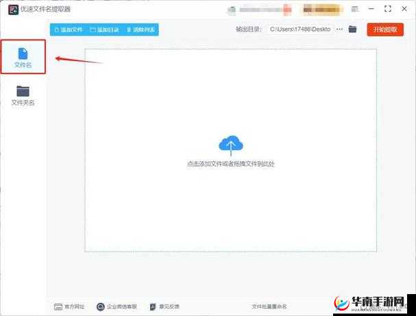Select the 文件名 file name mode
The image size is (416, 316).
[x=23, y=57]
